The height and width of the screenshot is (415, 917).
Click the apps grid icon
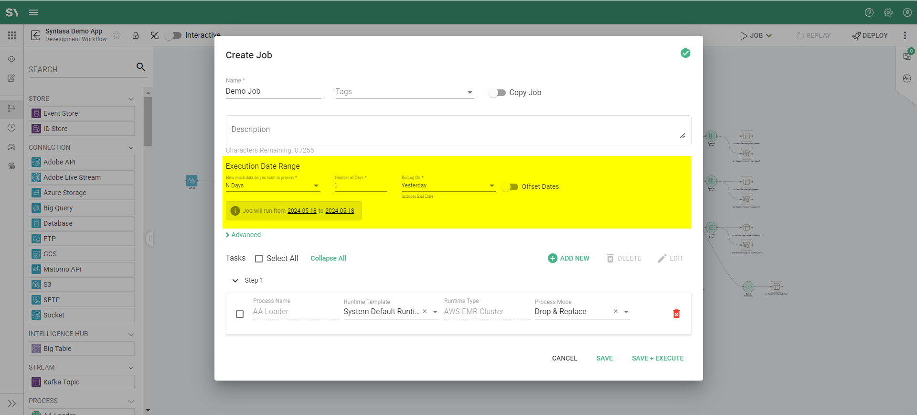(x=12, y=35)
